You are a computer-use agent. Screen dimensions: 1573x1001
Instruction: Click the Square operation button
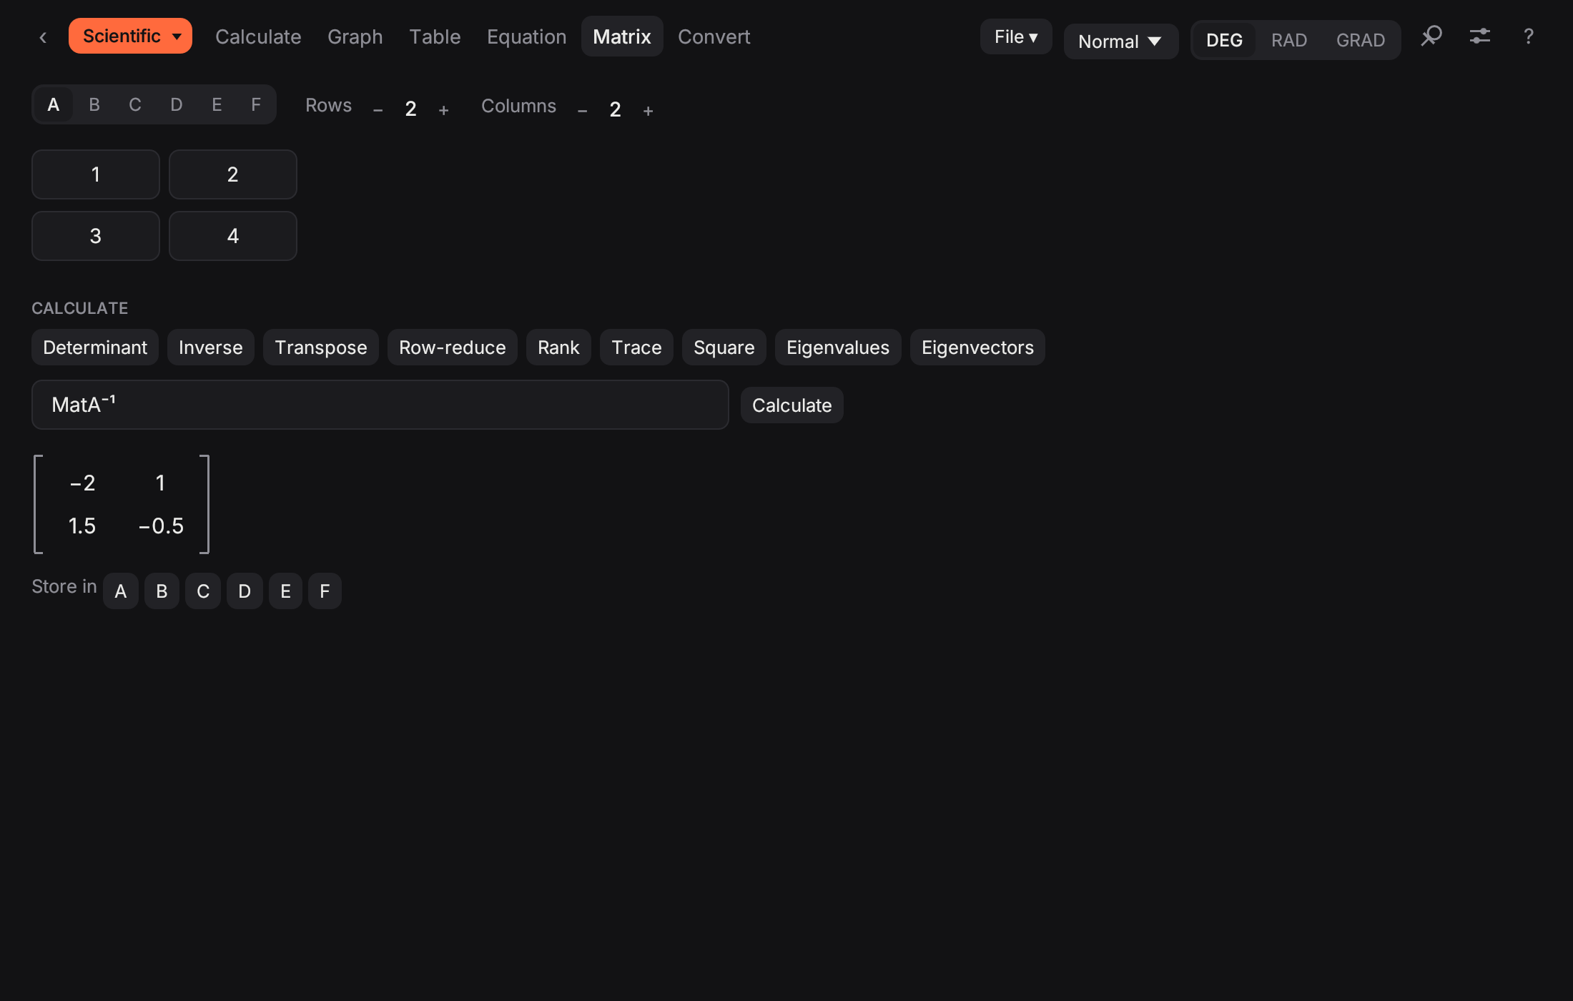(x=724, y=347)
